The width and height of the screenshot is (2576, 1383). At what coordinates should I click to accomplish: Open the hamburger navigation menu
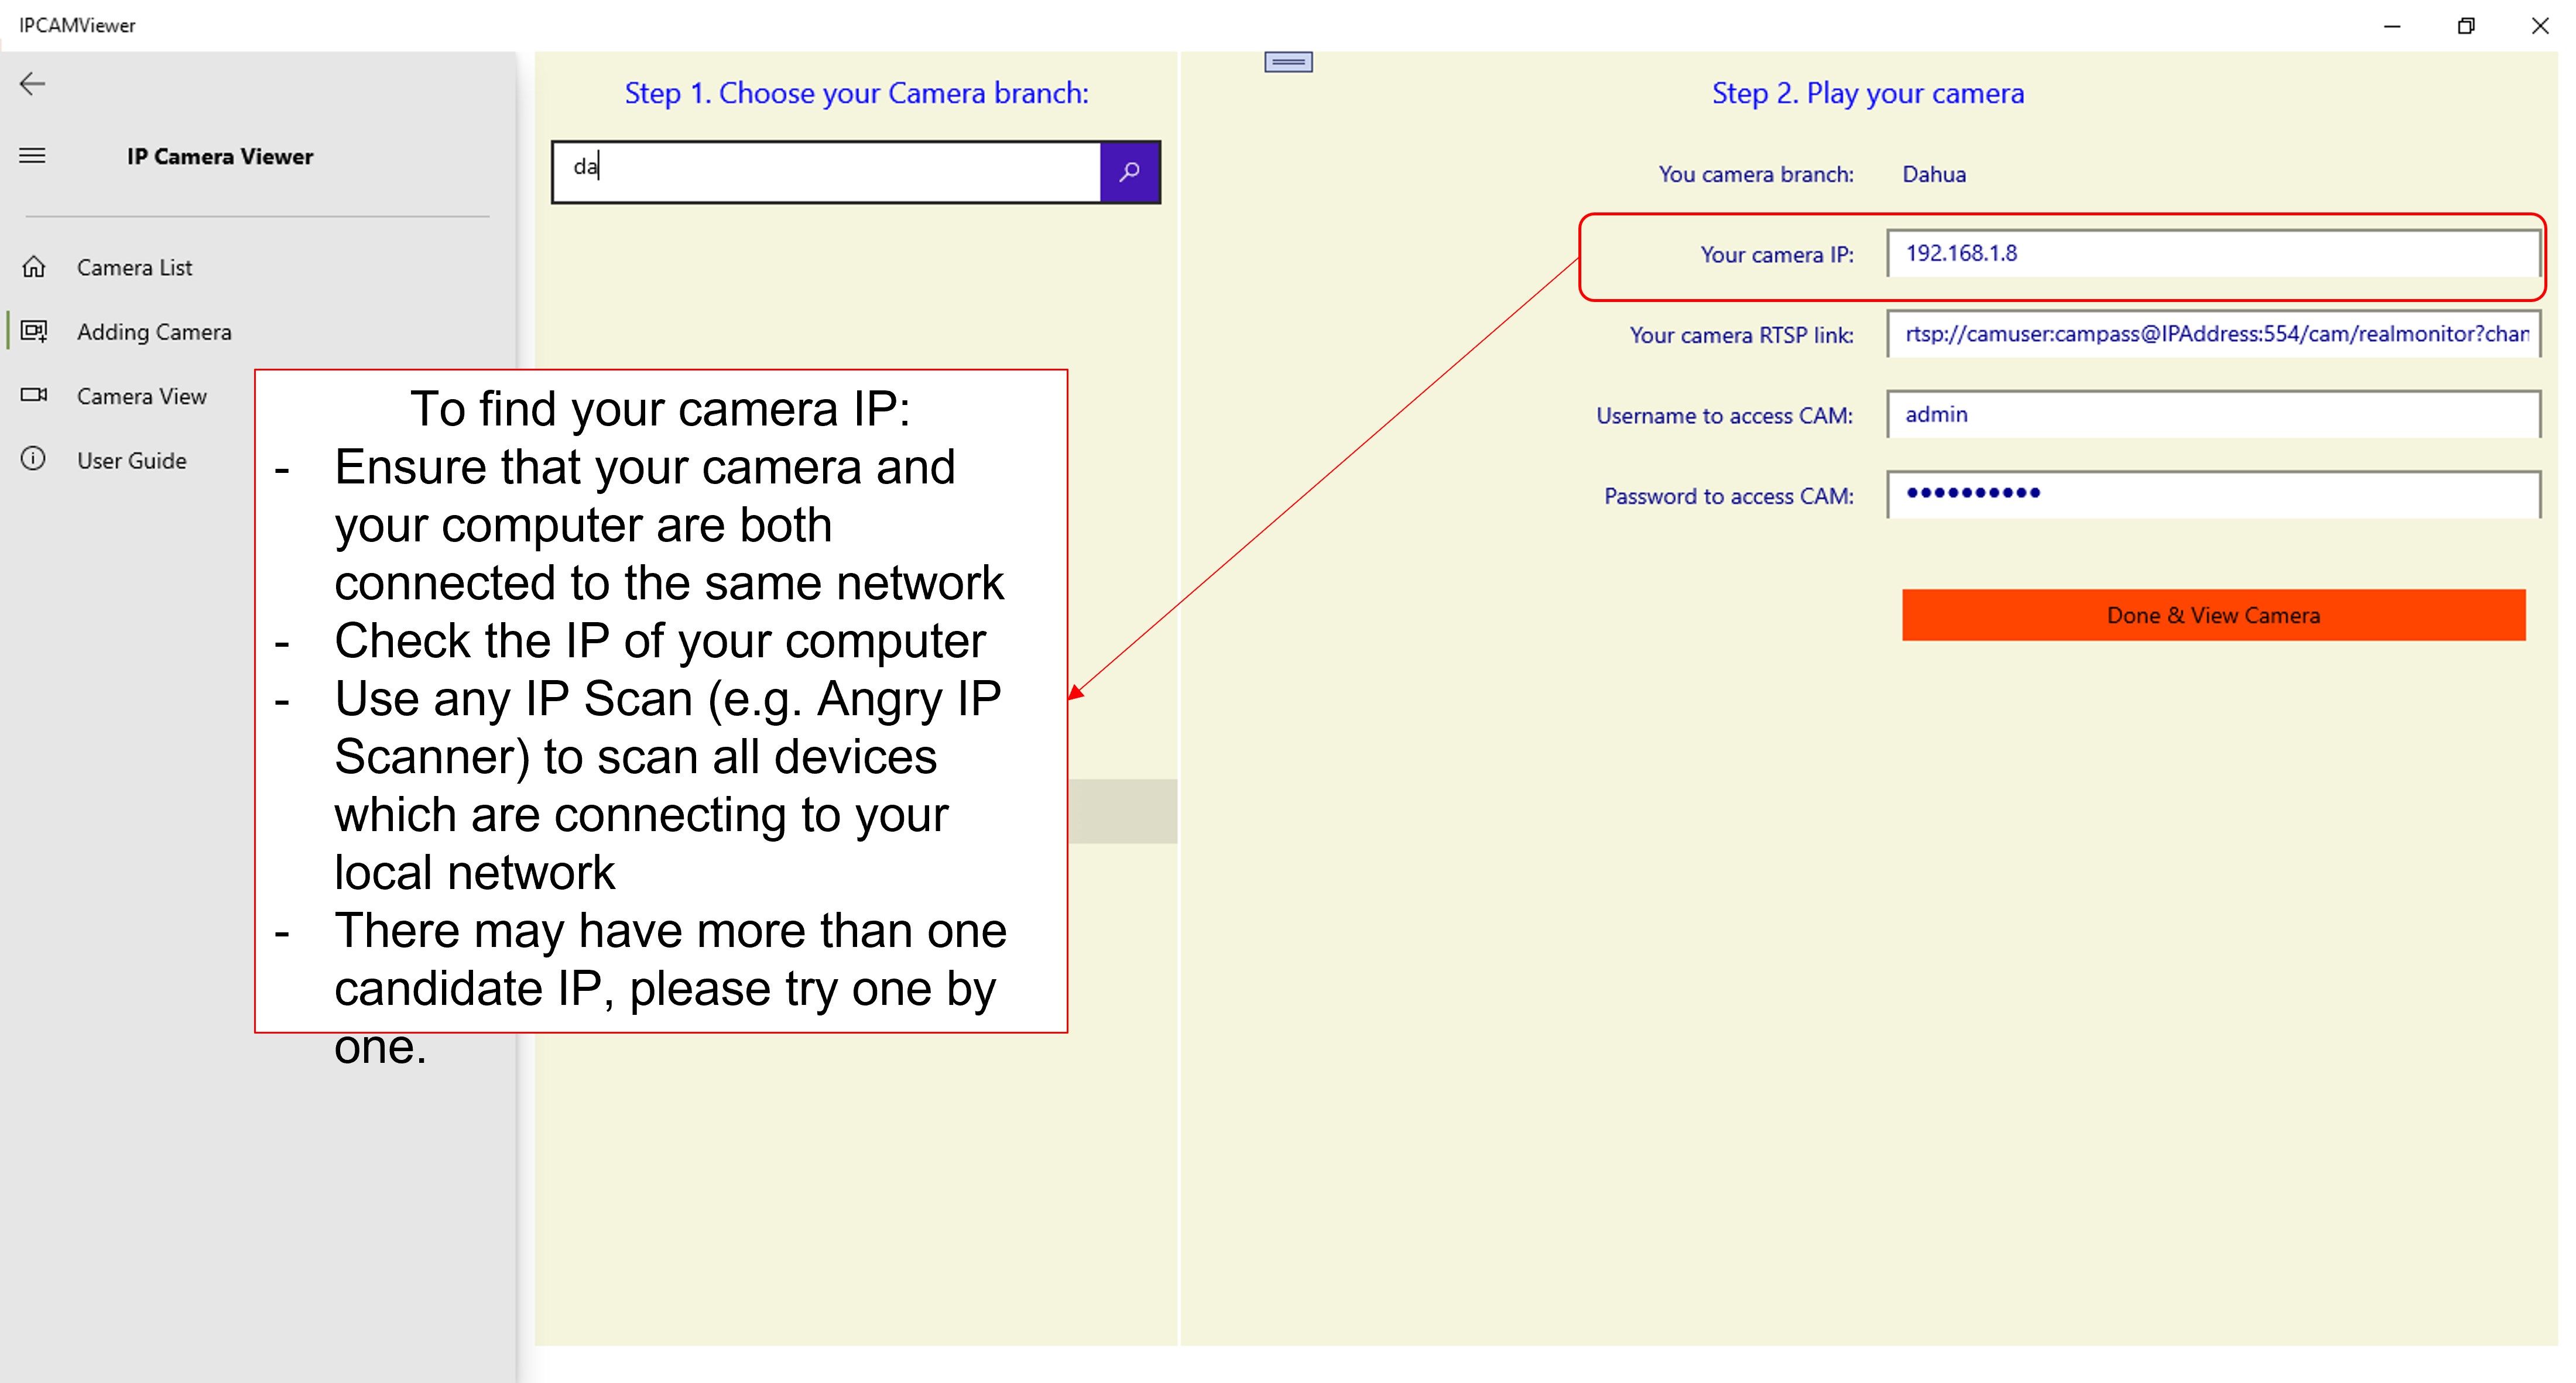(31, 156)
